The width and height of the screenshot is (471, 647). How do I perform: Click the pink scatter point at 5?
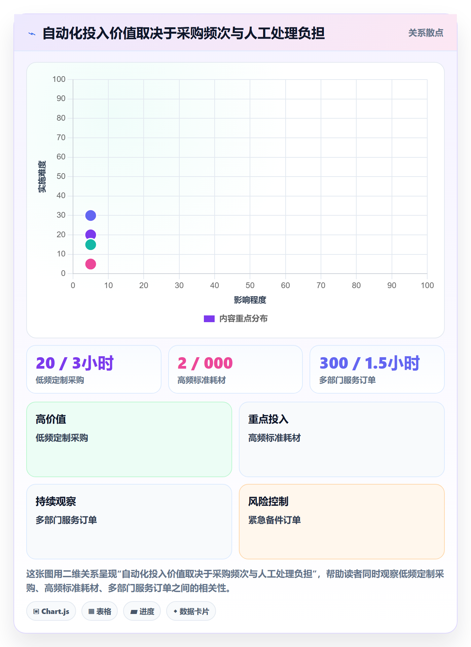tap(90, 264)
